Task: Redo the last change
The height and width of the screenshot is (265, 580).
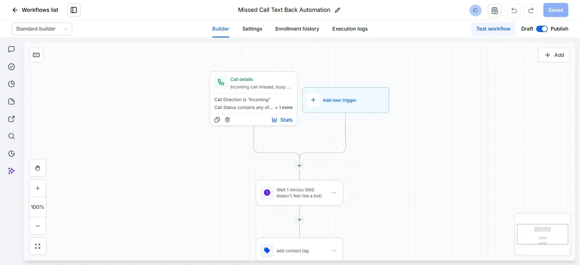Action: coord(531,10)
